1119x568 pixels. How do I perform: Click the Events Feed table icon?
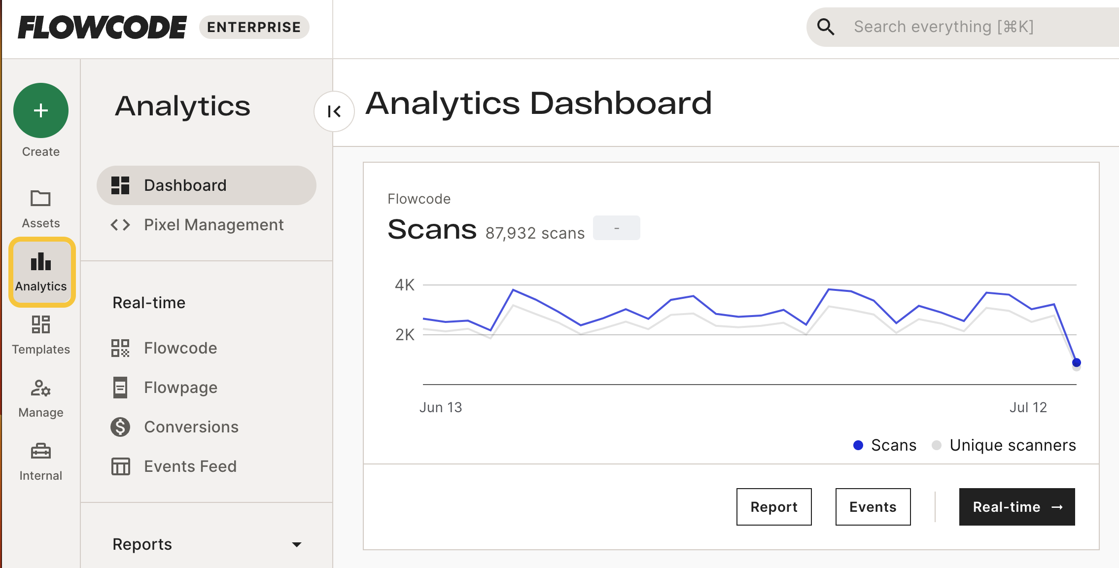[120, 466]
